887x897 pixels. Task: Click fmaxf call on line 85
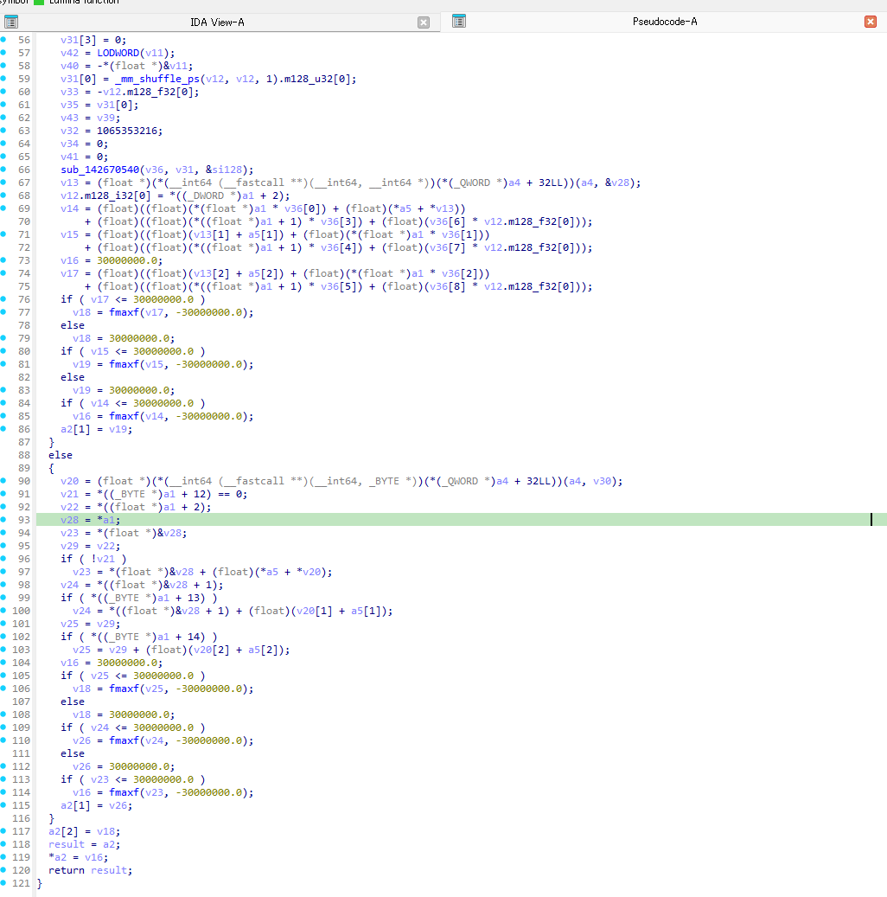tap(124, 416)
